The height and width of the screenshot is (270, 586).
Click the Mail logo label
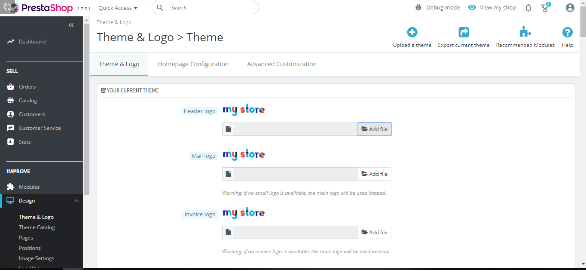204,156
